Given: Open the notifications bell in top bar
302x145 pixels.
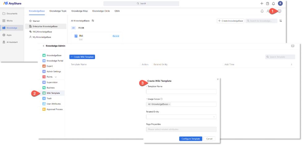Looking at the screenshot, I should pos(274,3).
